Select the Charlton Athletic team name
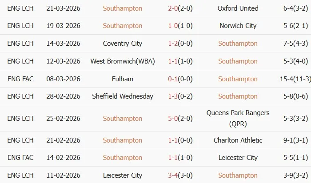This screenshot has width=311, height=183. 238,140
